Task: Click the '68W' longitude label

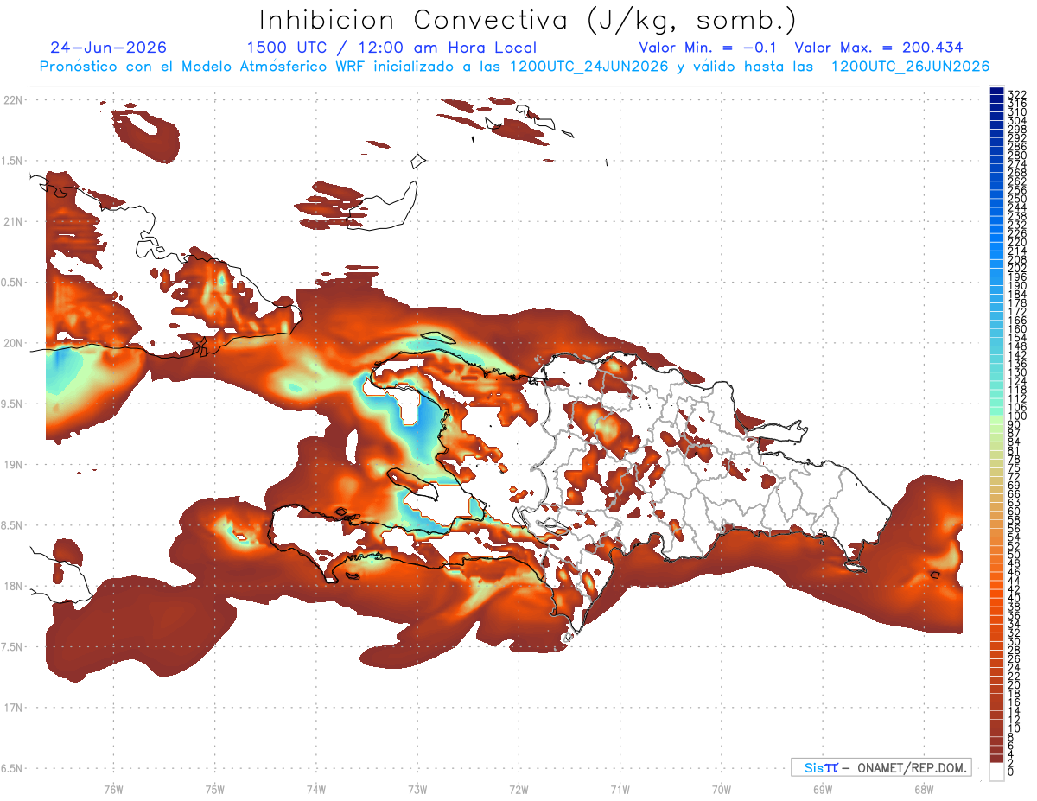Action: coord(924,789)
